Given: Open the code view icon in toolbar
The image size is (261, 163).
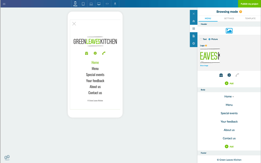Looking at the screenshot, I should (x=107, y=4).
